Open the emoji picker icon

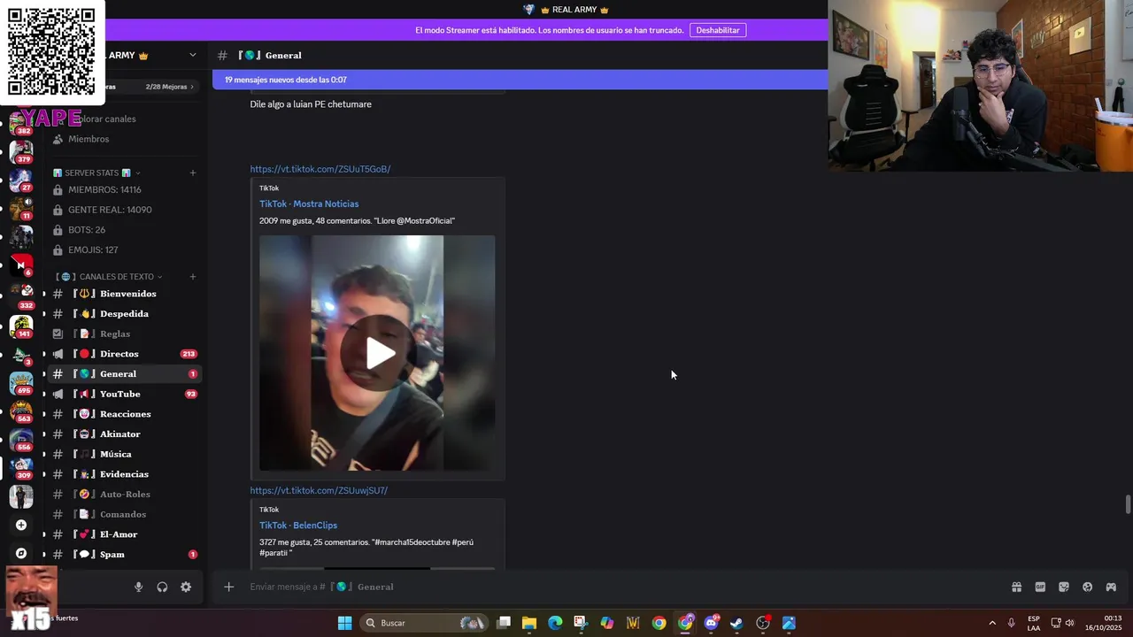coord(1088,587)
